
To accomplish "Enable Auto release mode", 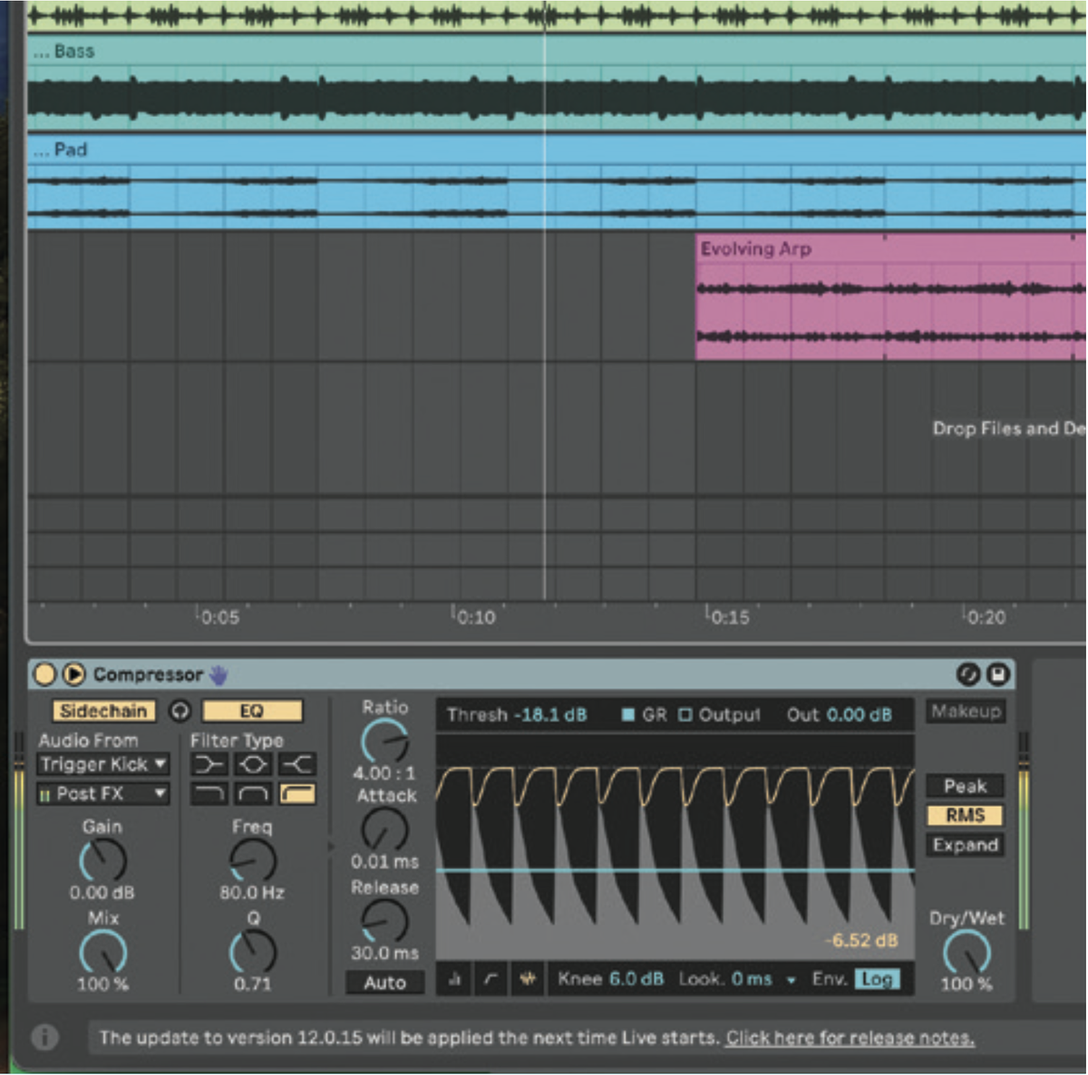I will point(384,983).
